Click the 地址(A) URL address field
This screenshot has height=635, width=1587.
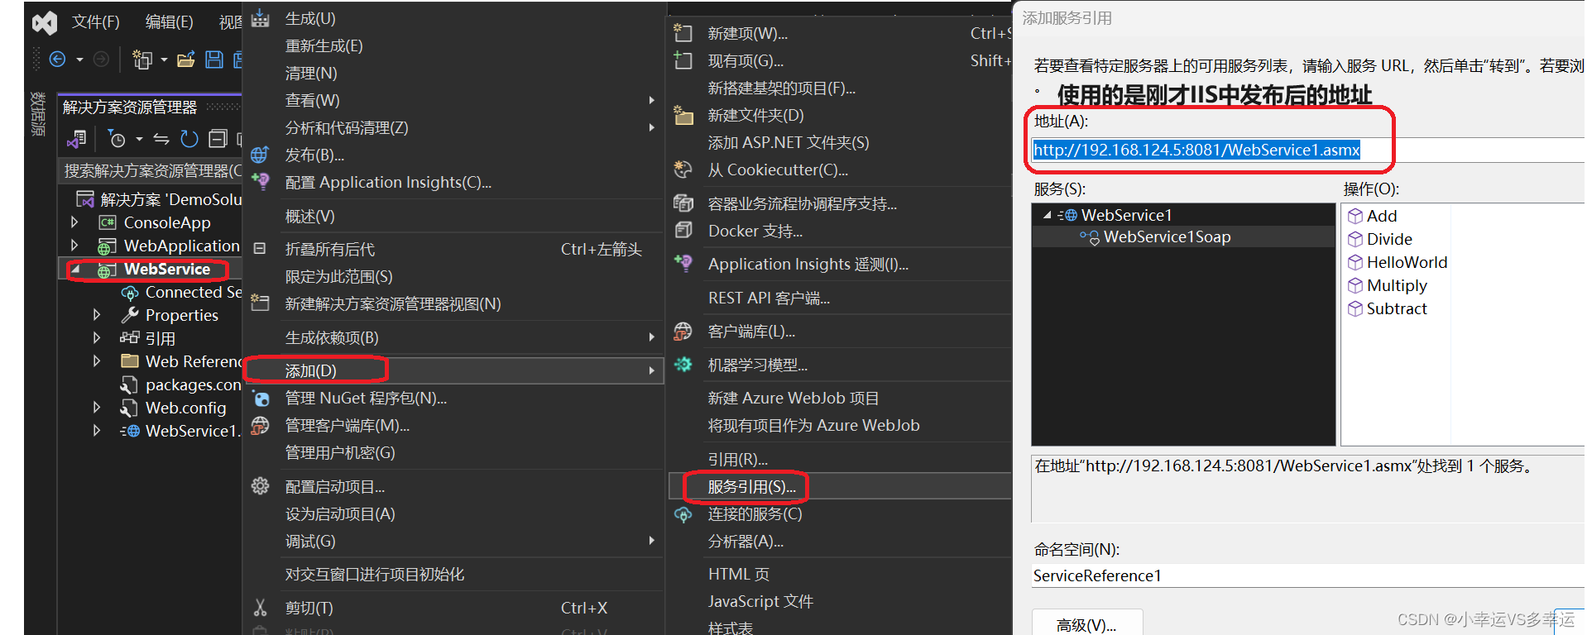[x=1307, y=150]
